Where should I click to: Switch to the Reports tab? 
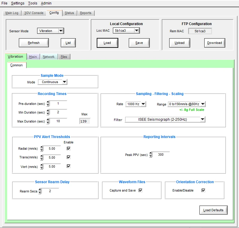tap(86, 13)
